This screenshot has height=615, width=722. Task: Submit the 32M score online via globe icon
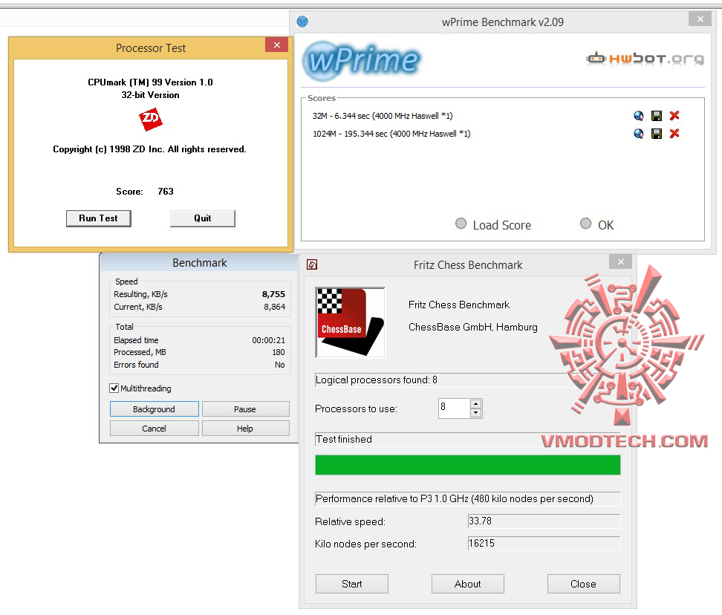click(x=638, y=116)
